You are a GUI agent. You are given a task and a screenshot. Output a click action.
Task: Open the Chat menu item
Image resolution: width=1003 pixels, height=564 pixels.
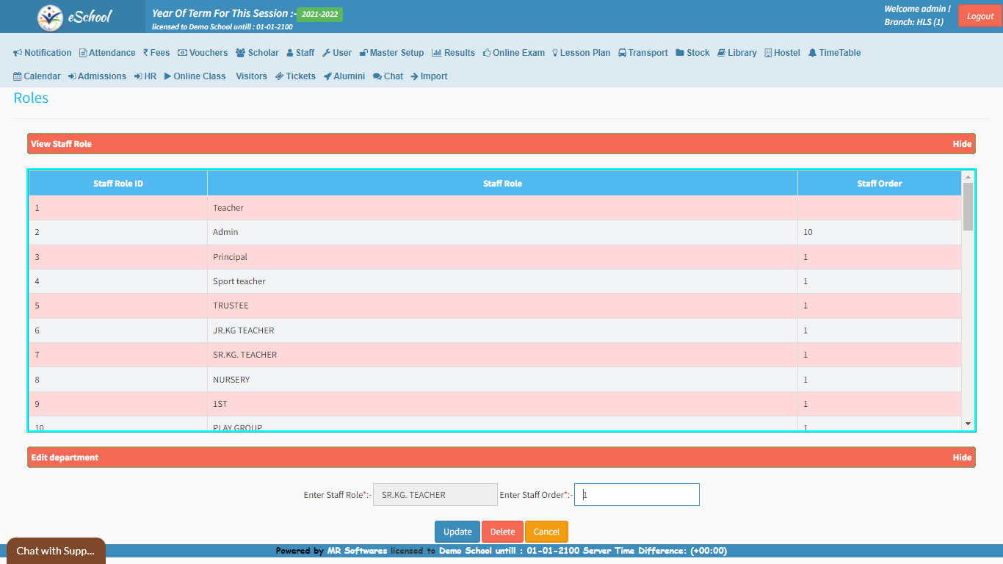[x=388, y=76]
